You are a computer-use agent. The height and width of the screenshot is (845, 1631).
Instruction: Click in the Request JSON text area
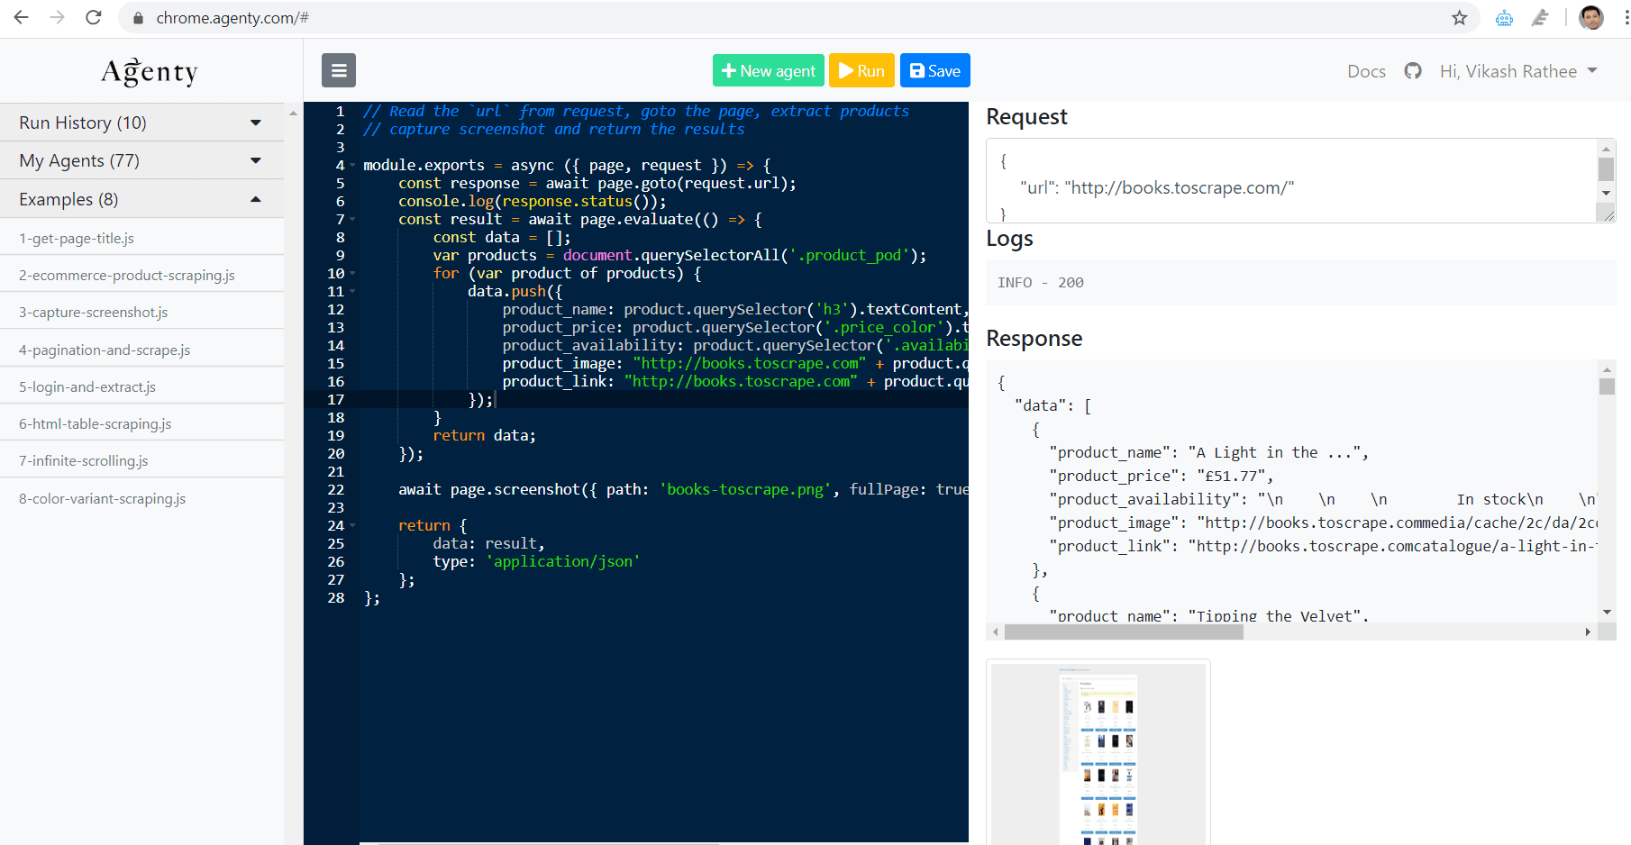[x=1290, y=180]
